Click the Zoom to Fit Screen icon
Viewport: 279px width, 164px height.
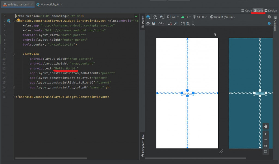tap(265, 151)
